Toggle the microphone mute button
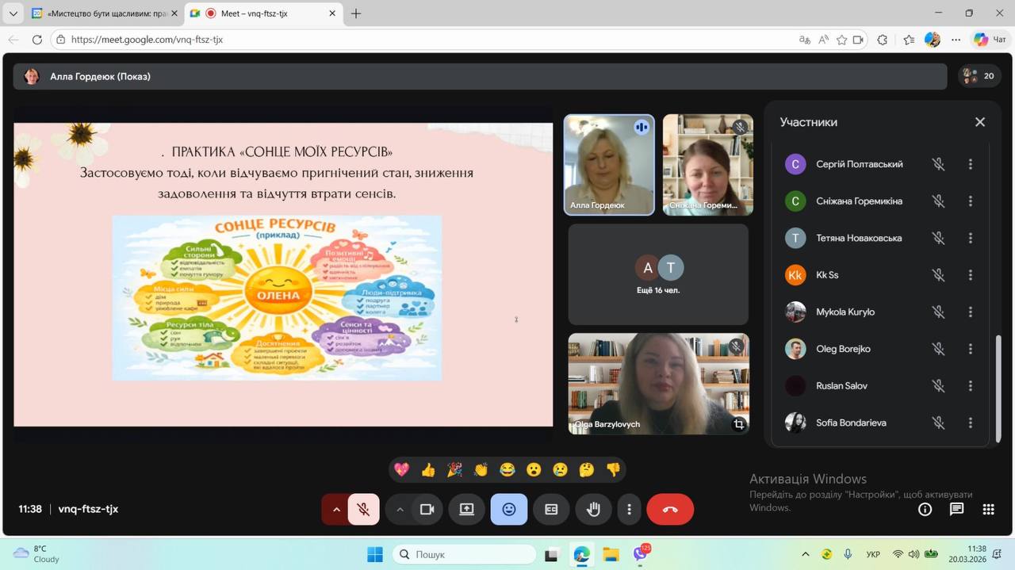 click(x=363, y=509)
